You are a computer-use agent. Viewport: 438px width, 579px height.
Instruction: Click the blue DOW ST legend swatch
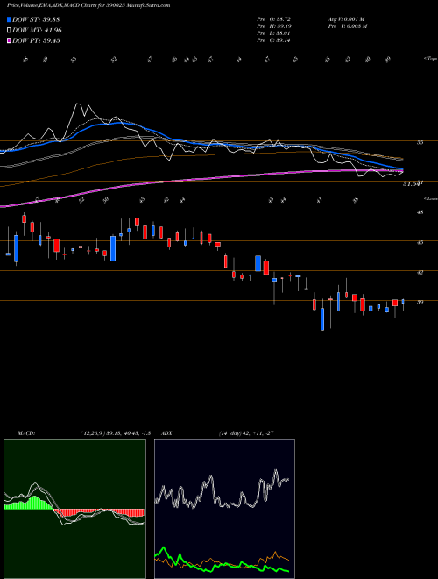(9, 19)
